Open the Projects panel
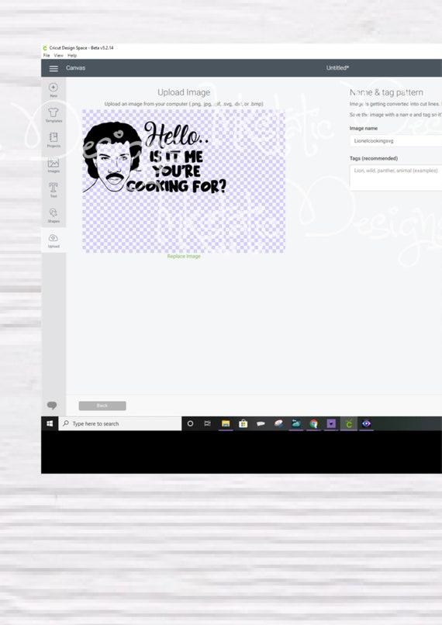This screenshot has height=625, width=442. [54, 140]
